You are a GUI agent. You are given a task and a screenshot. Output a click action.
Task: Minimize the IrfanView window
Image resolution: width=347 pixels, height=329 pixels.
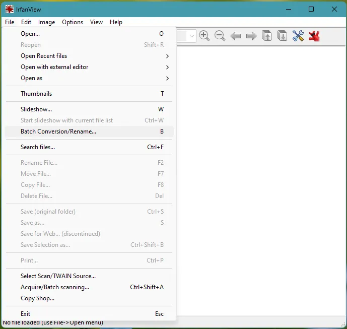pos(289,9)
